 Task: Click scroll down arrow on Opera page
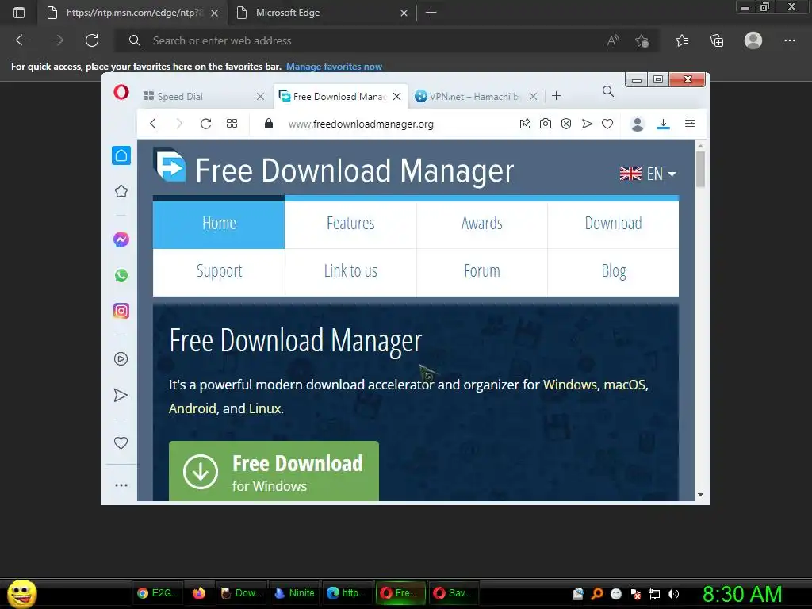coord(700,495)
